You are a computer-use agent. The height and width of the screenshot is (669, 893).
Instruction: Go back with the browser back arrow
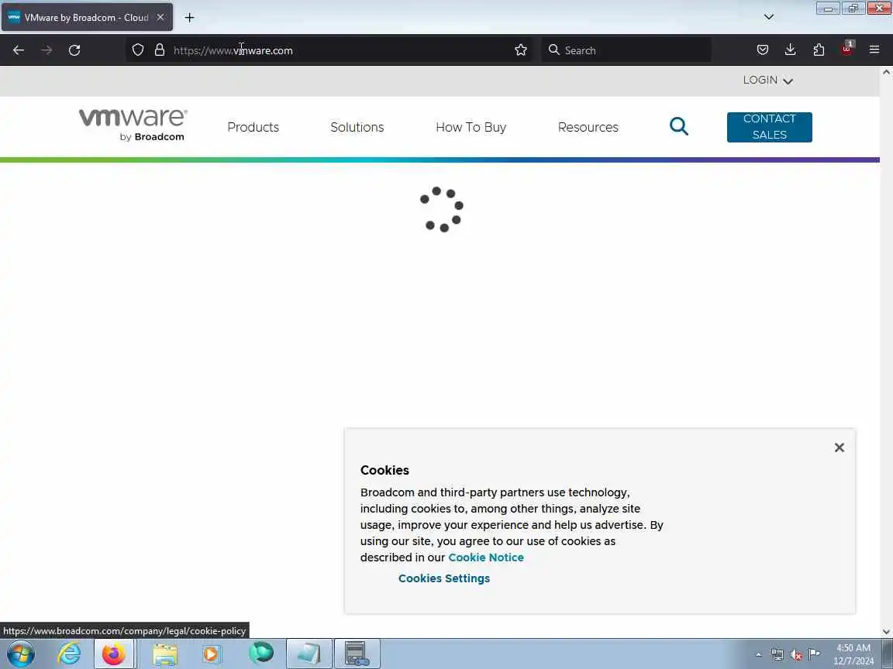19,50
